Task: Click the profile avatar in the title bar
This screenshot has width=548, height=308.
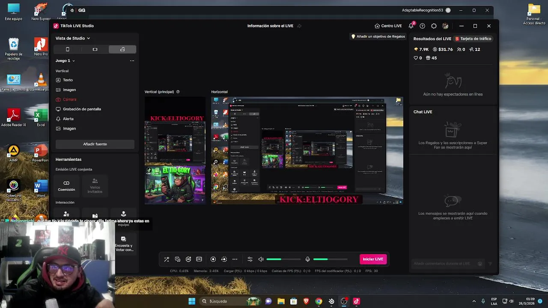Action: (x=445, y=26)
